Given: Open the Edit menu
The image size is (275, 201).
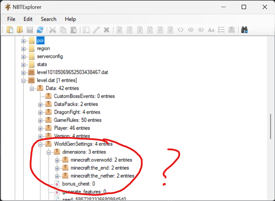Looking at the screenshot, I should pos(28,19).
